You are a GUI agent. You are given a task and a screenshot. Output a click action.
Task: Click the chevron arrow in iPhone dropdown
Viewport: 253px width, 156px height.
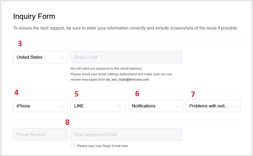[x=62, y=106]
